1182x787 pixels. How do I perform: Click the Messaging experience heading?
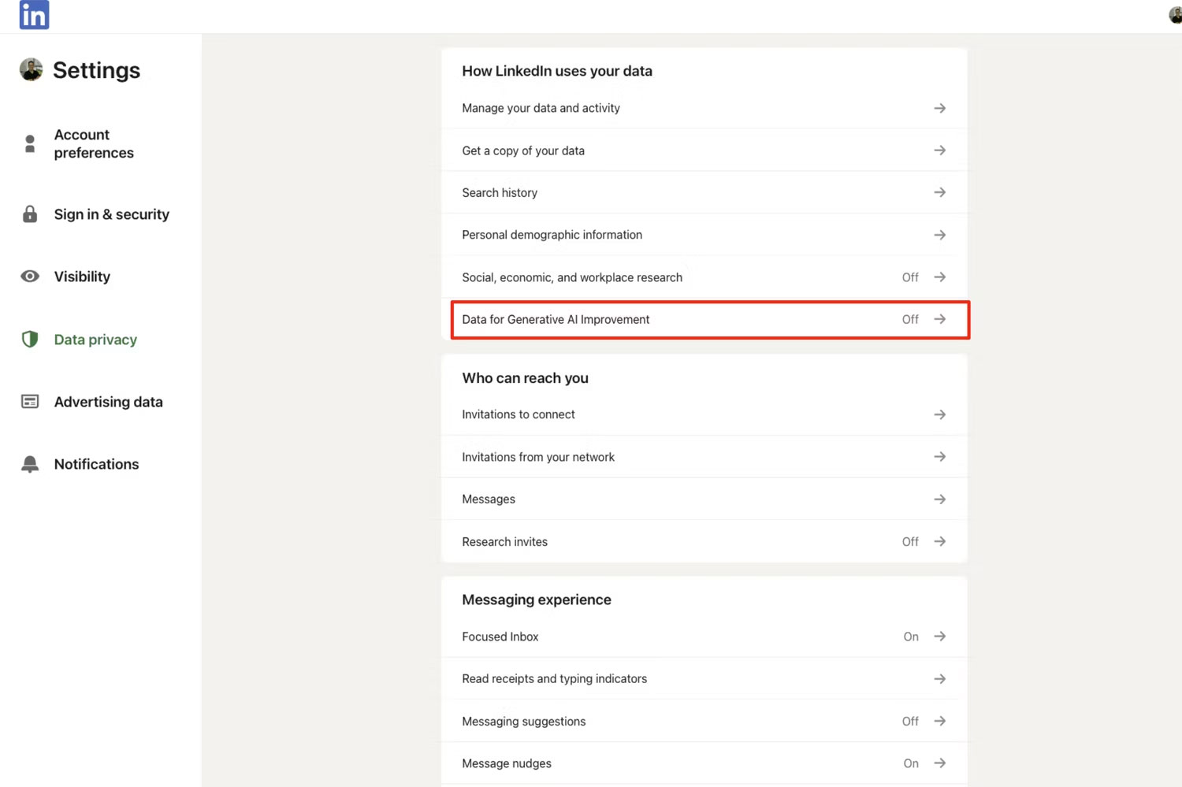click(537, 600)
